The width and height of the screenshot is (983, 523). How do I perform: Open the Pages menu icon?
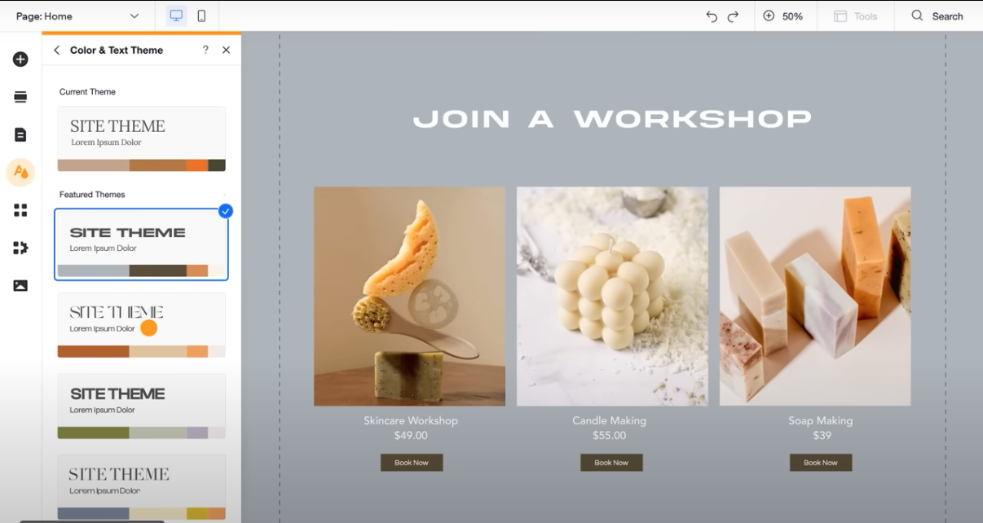coord(20,134)
